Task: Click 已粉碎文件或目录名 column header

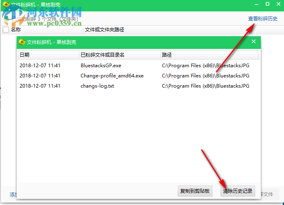Action: point(120,55)
